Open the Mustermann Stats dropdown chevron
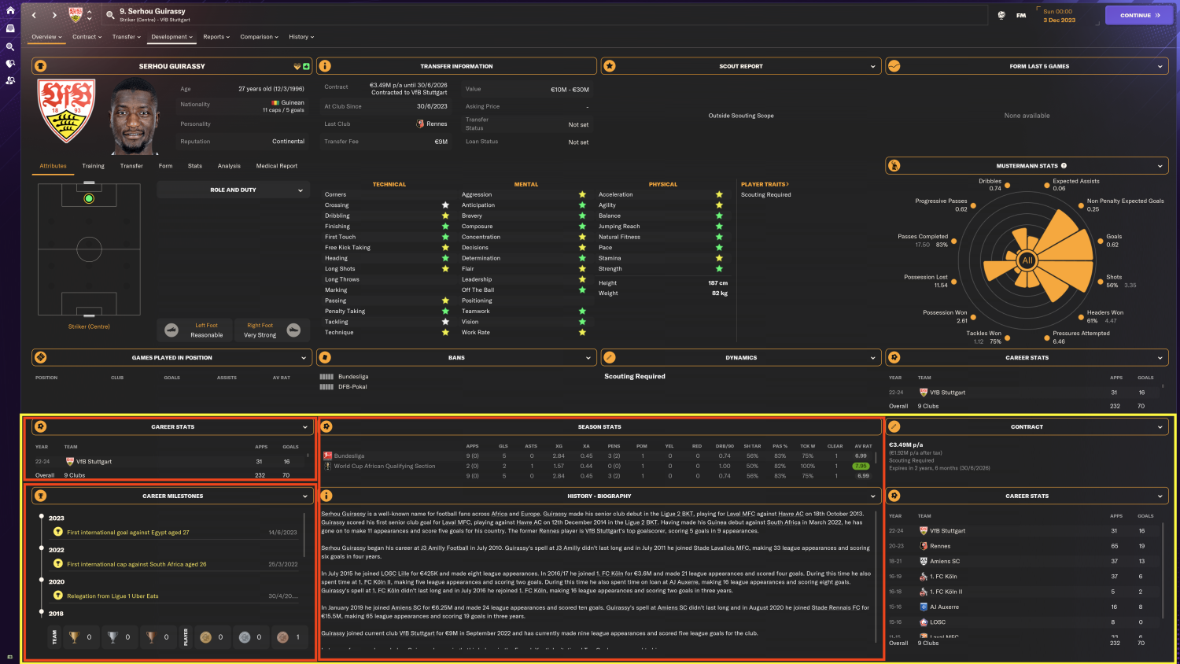Screen dimensions: 1180x664 point(1160,166)
